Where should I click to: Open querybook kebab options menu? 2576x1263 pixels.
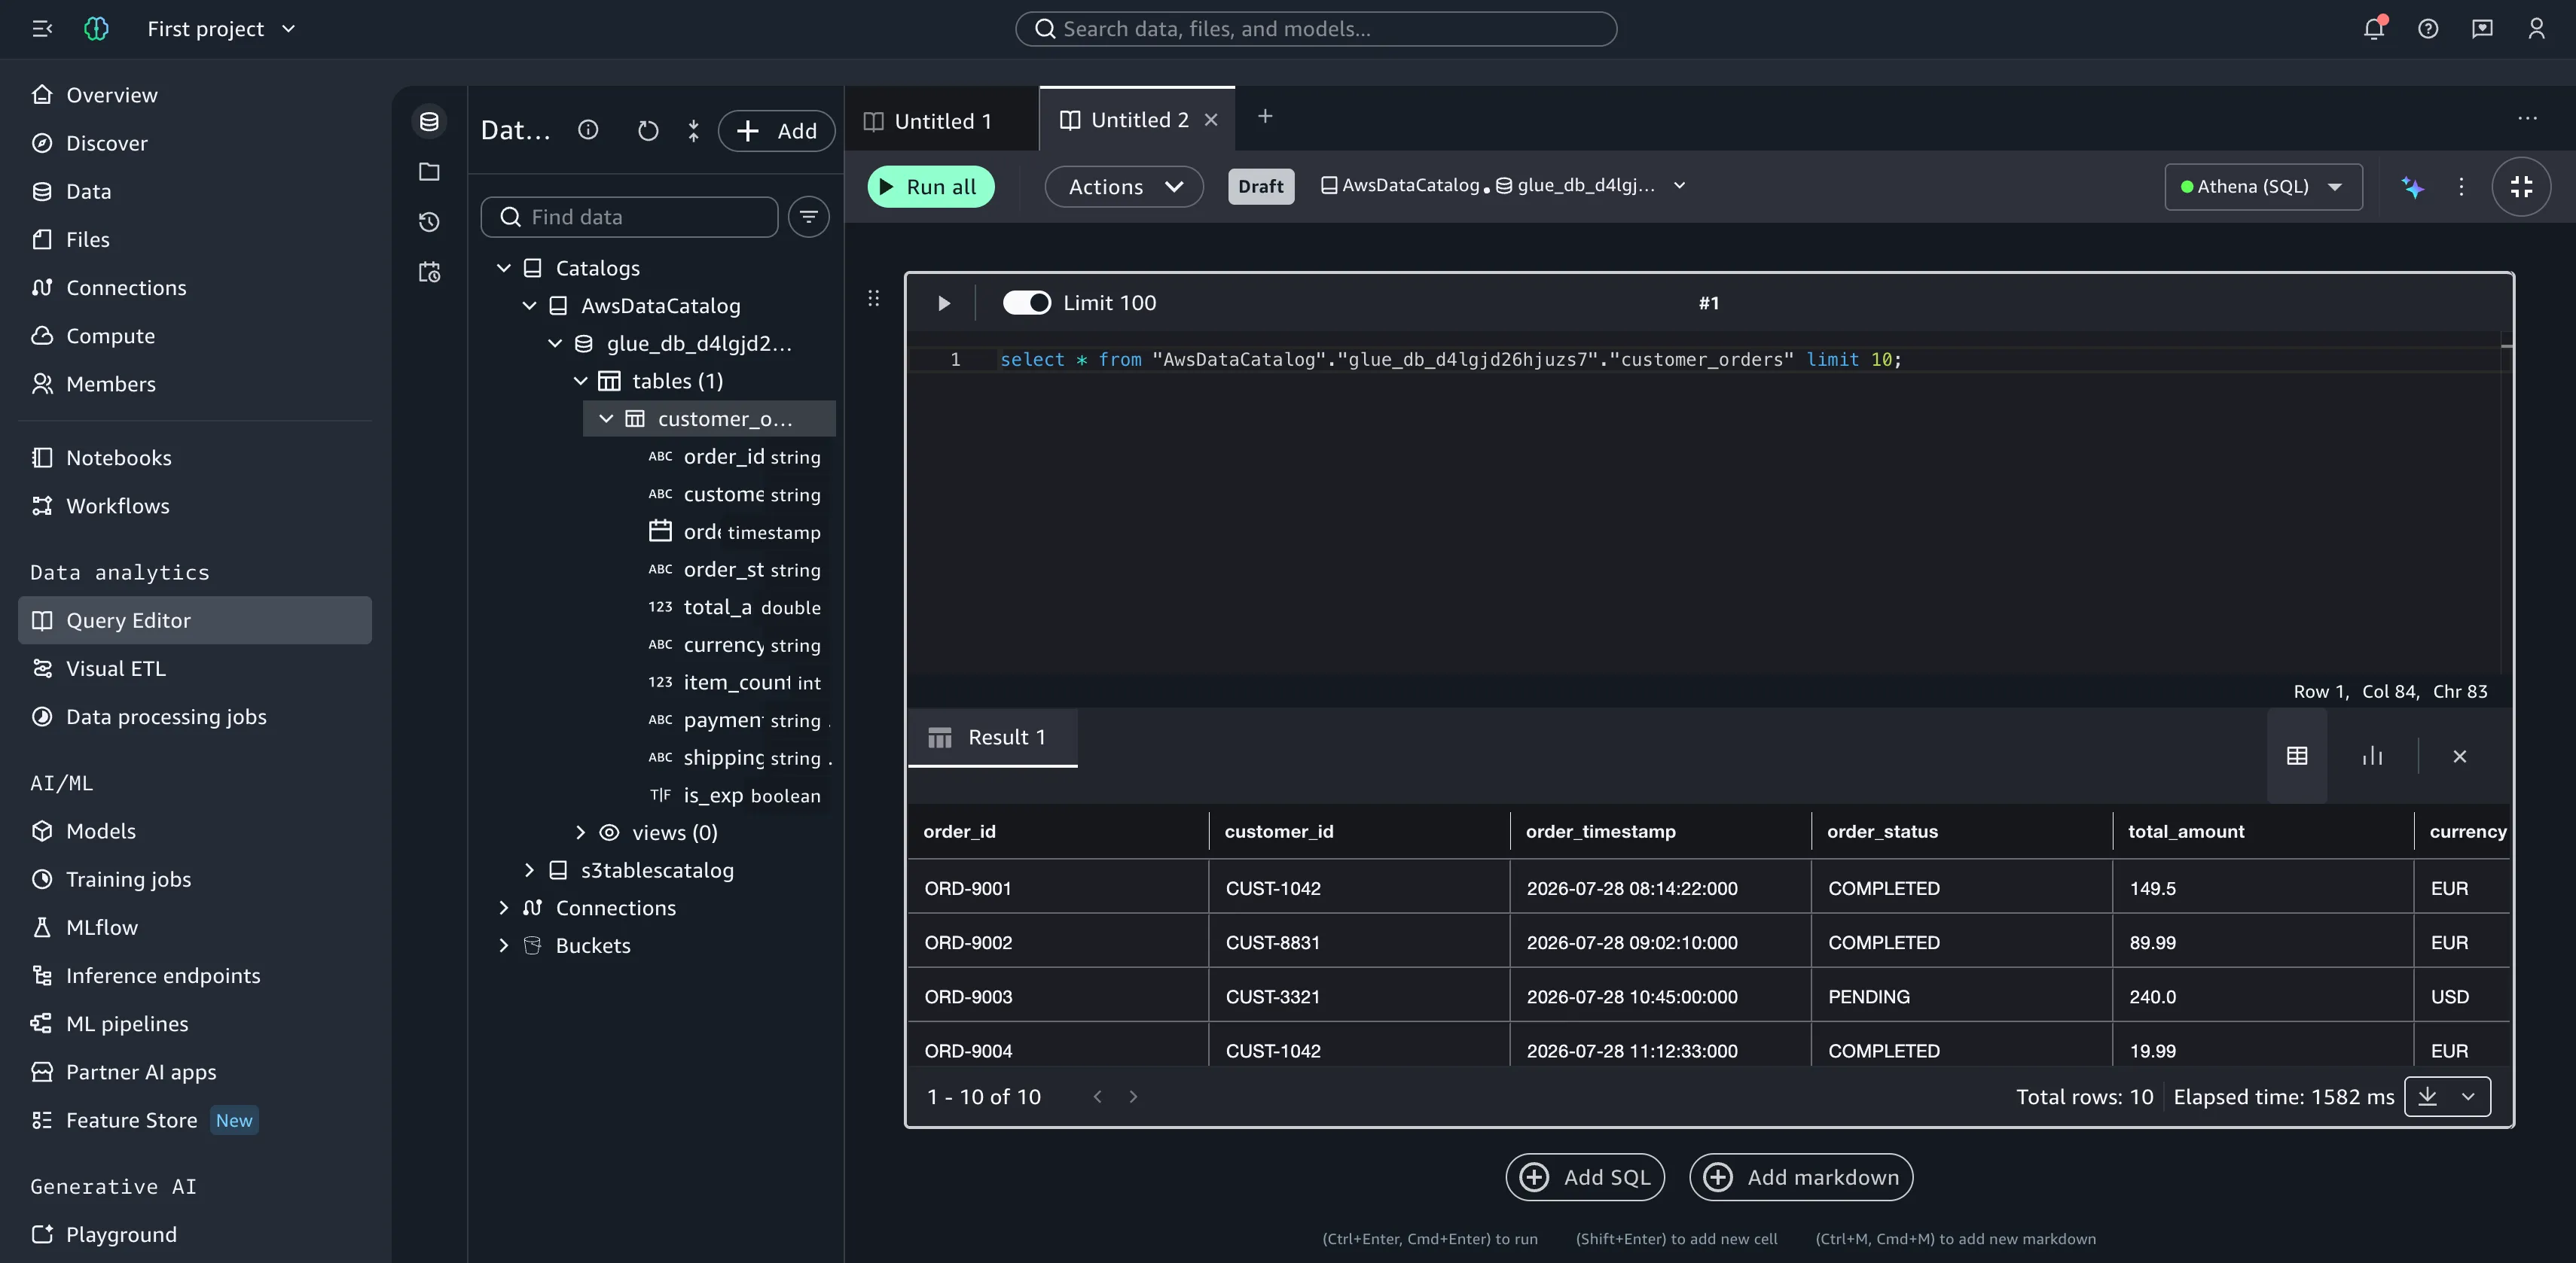[2461, 187]
